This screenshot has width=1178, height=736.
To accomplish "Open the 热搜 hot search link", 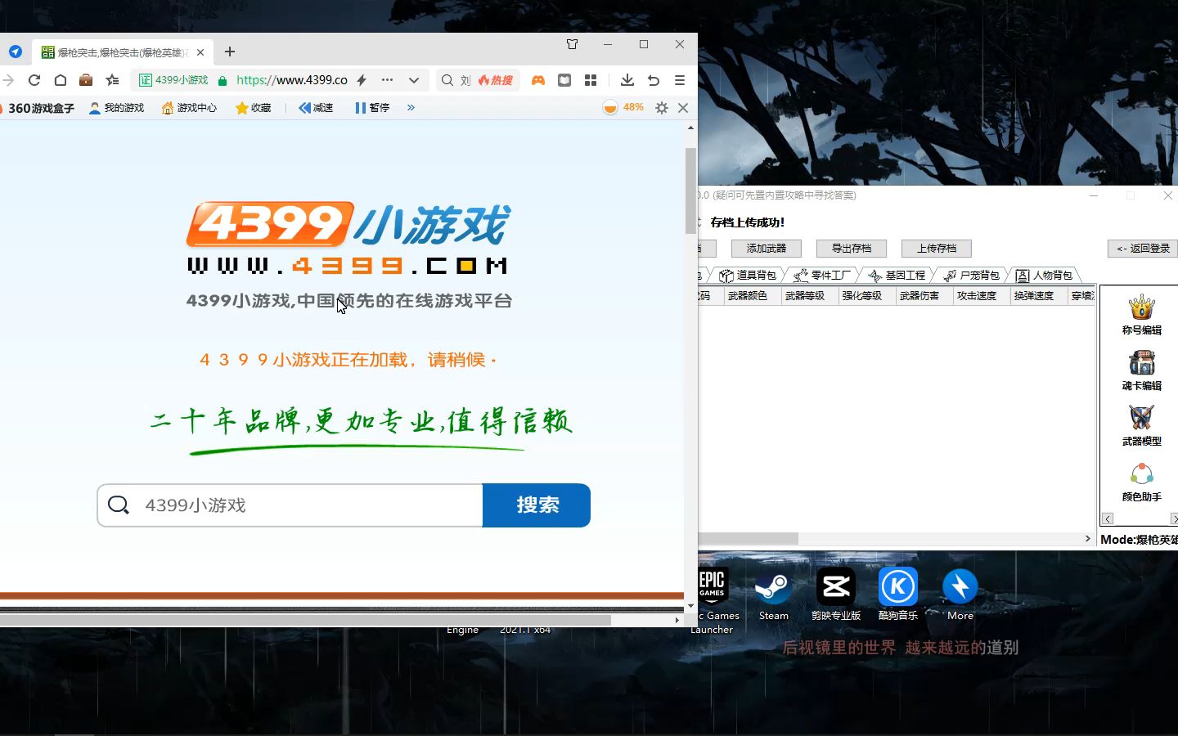I will tap(496, 80).
